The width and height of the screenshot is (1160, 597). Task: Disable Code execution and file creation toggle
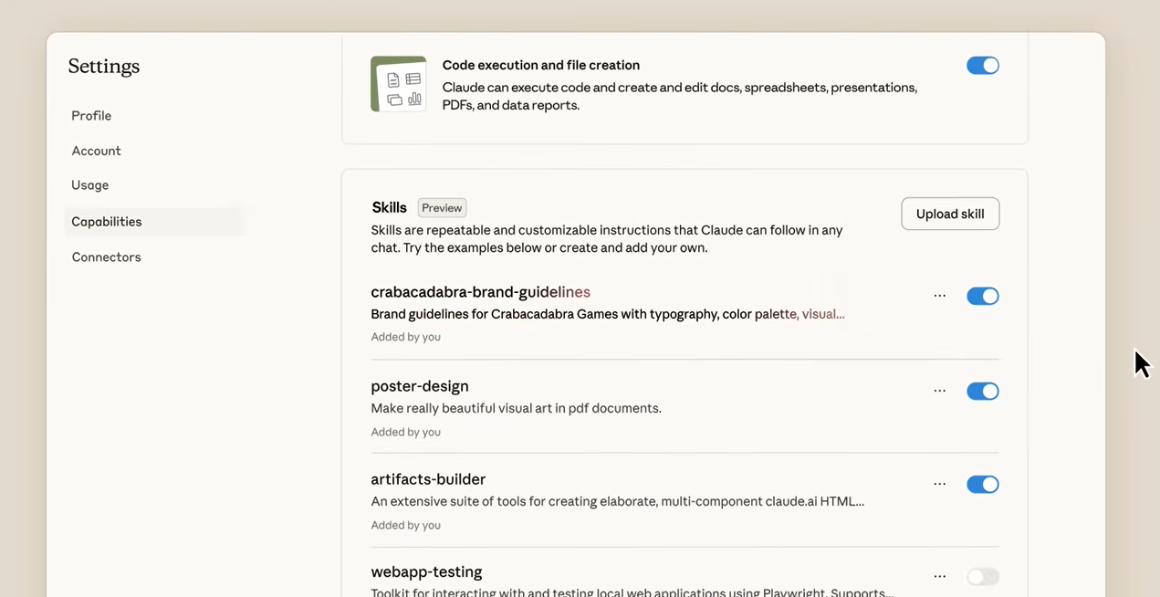[982, 66]
